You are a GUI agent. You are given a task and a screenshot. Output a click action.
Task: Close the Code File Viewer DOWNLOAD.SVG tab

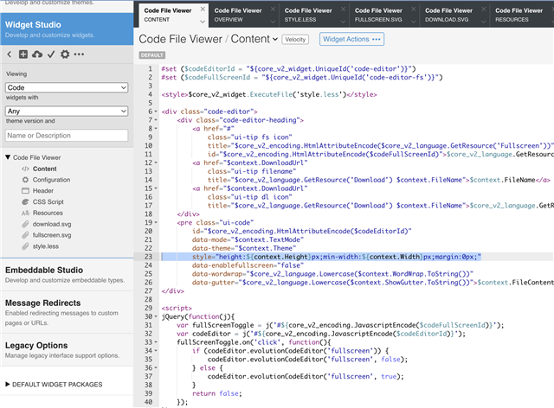484,10
